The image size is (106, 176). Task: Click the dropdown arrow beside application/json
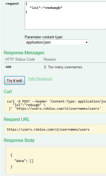(x=87, y=42)
